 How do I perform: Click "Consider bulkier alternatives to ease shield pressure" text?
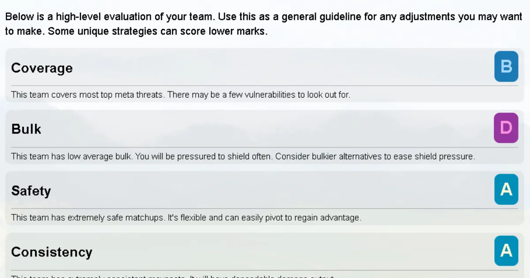[x=375, y=156]
